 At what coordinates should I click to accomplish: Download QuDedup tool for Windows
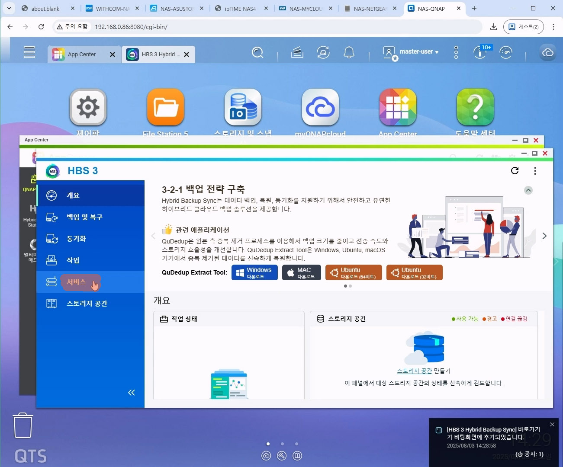254,273
